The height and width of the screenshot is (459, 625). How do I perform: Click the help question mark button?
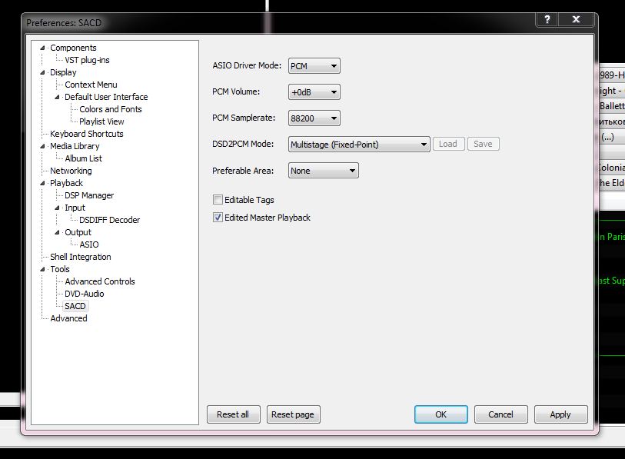pos(547,19)
